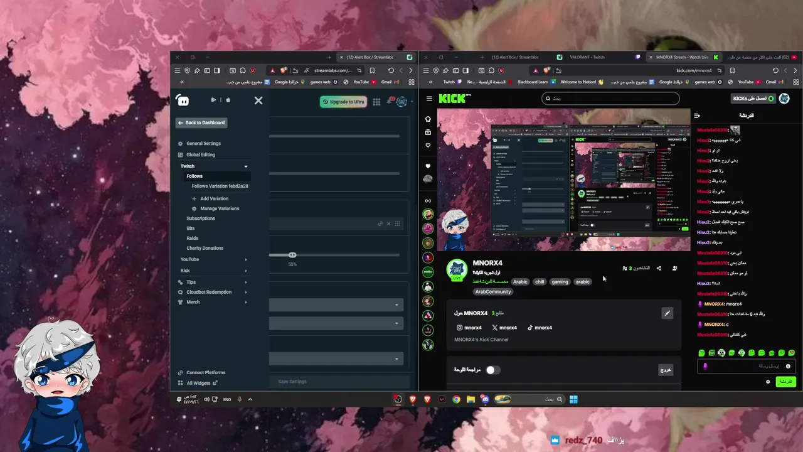This screenshot has height=452, width=803.
Task: Open Kick profile avatar top right
Action: tap(784, 99)
